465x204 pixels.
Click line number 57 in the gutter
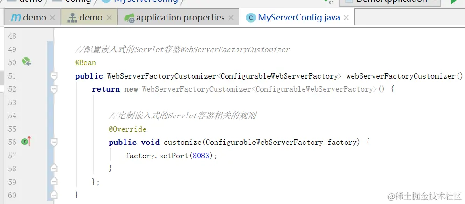(x=13, y=156)
